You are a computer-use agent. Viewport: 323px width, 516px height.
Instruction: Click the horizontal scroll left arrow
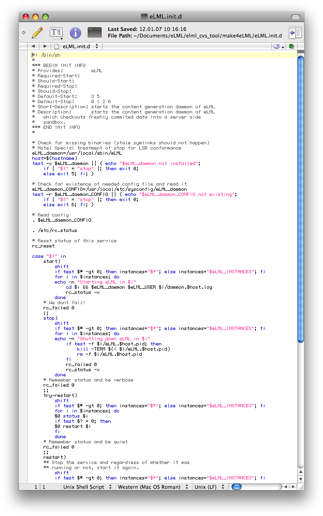point(286,487)
